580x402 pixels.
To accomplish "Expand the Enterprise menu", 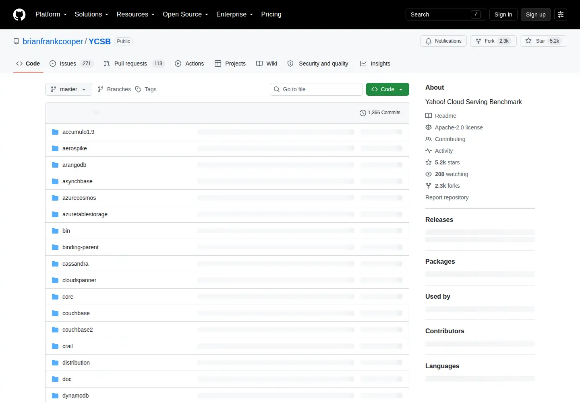I will [x=234, y=14].
